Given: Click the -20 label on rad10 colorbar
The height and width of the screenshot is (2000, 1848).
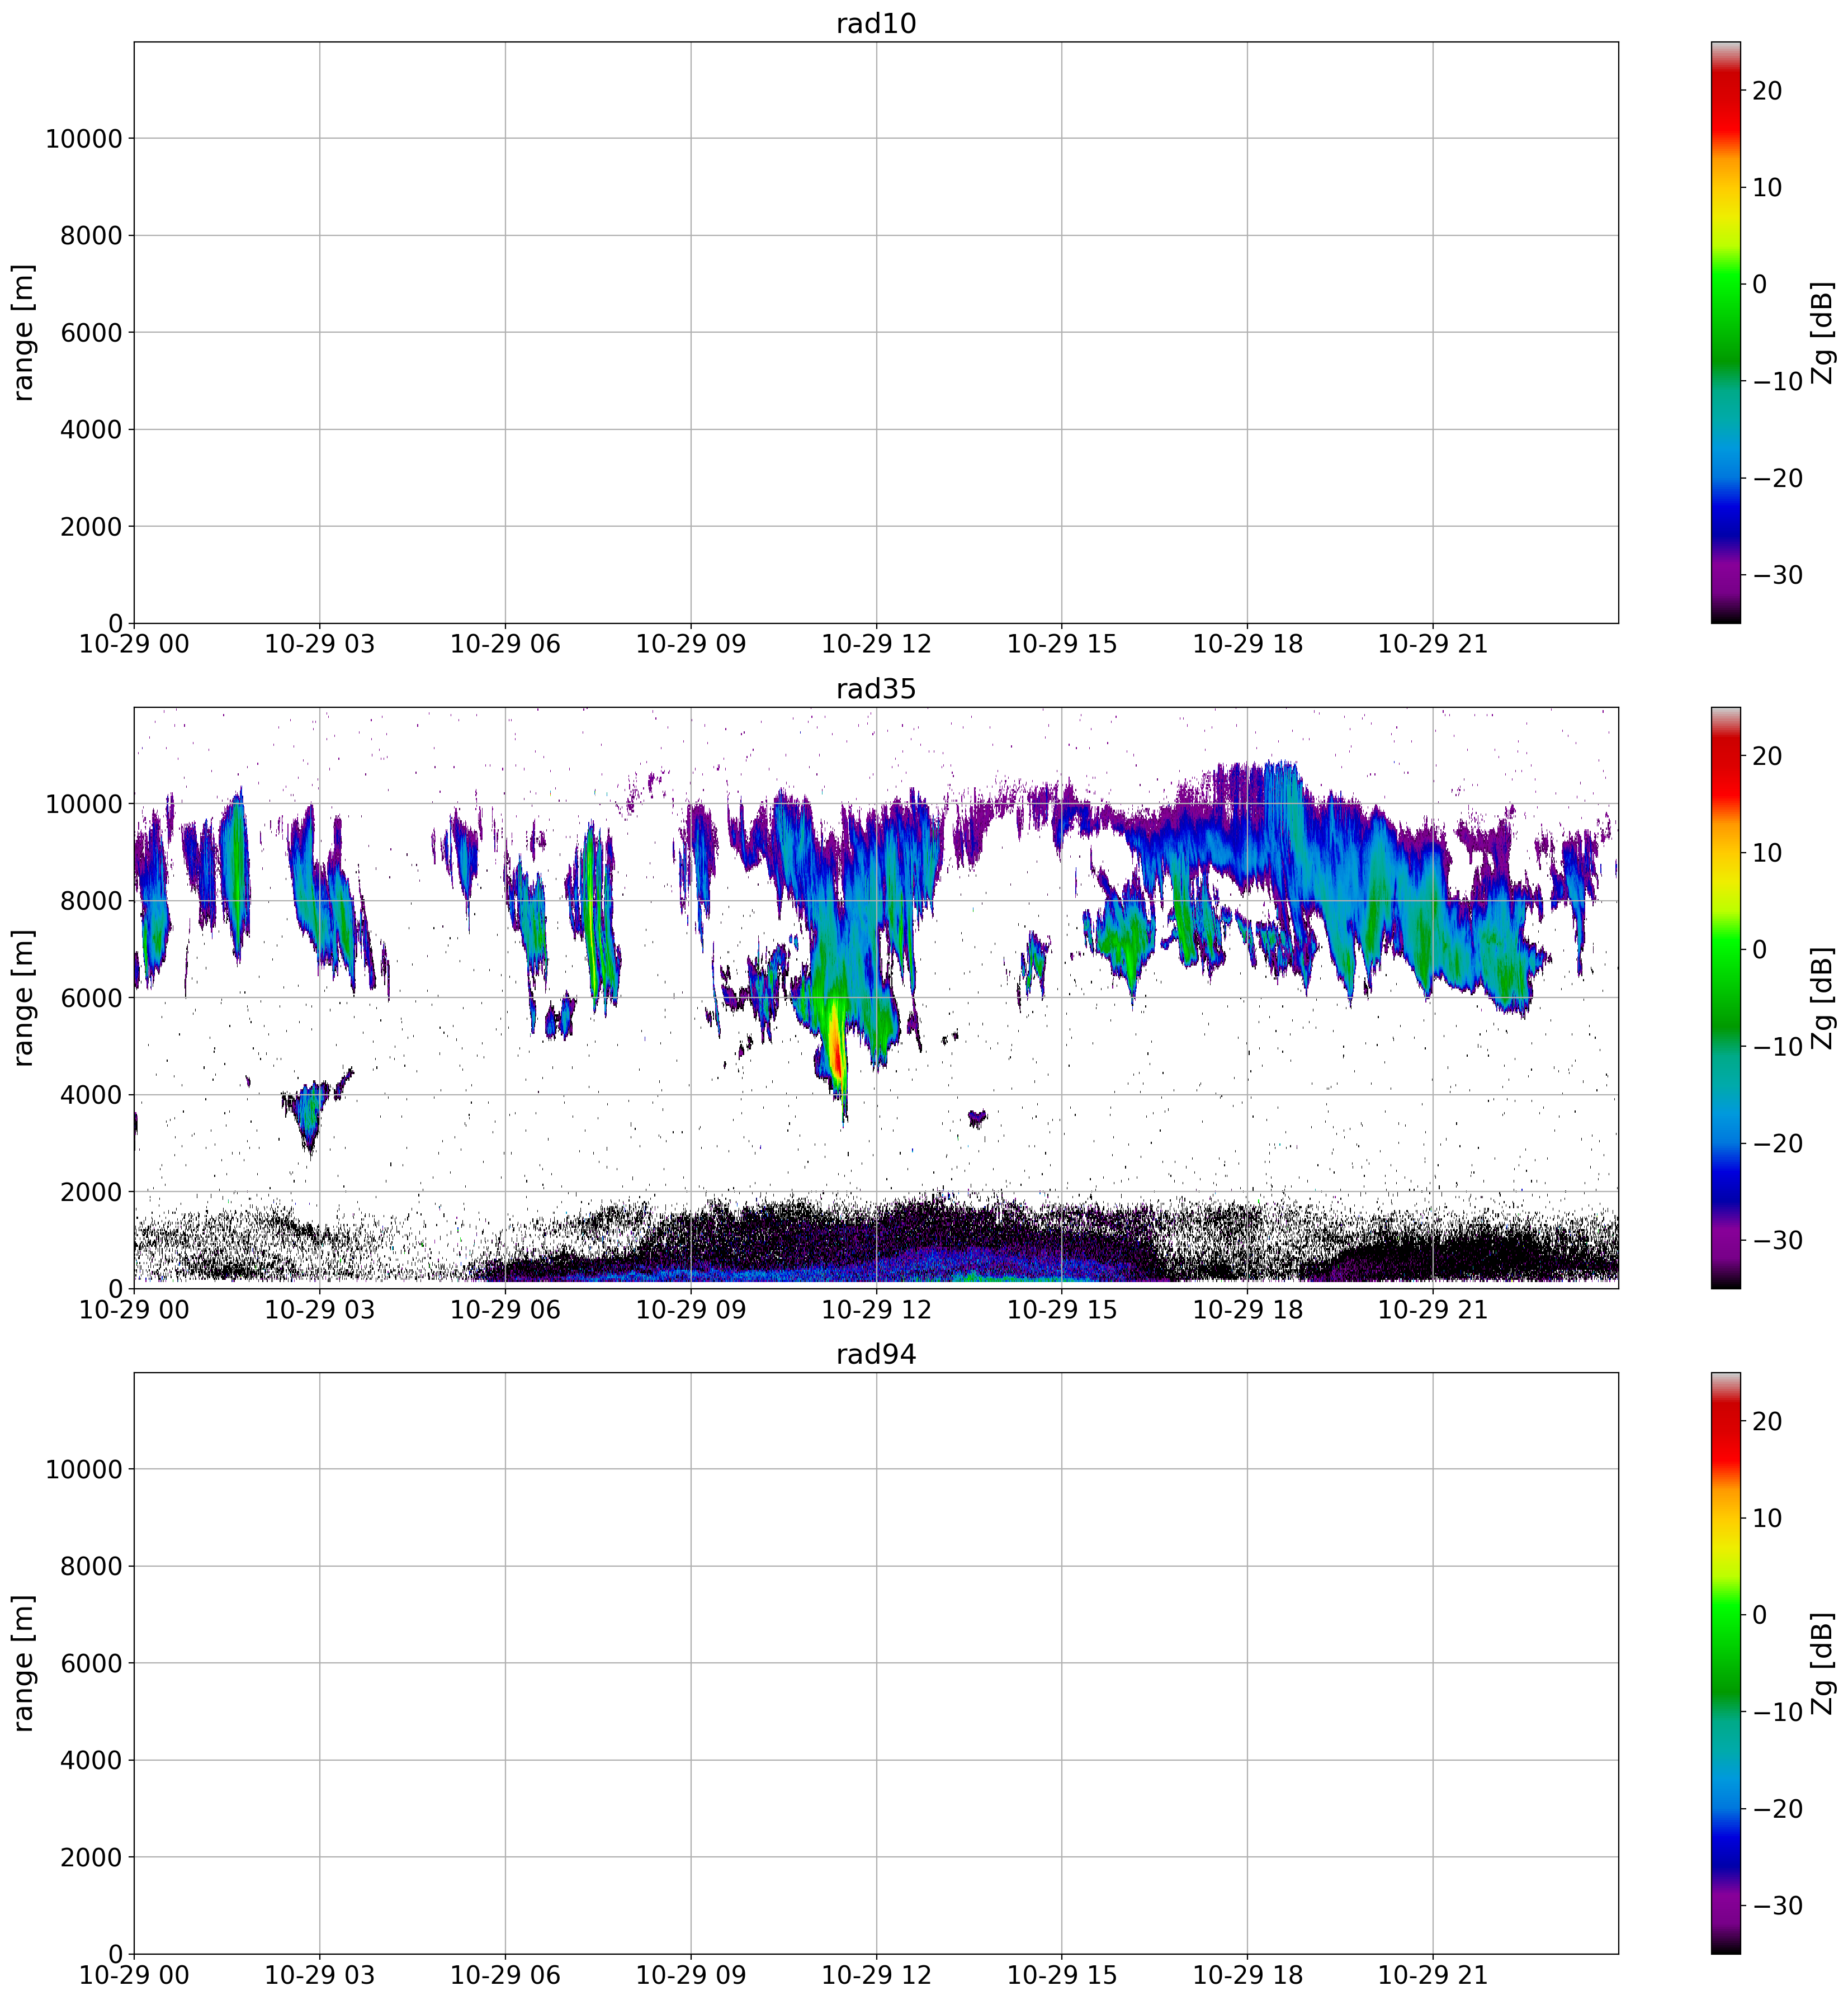Looking at the screenshot, I should (1779, 478).
